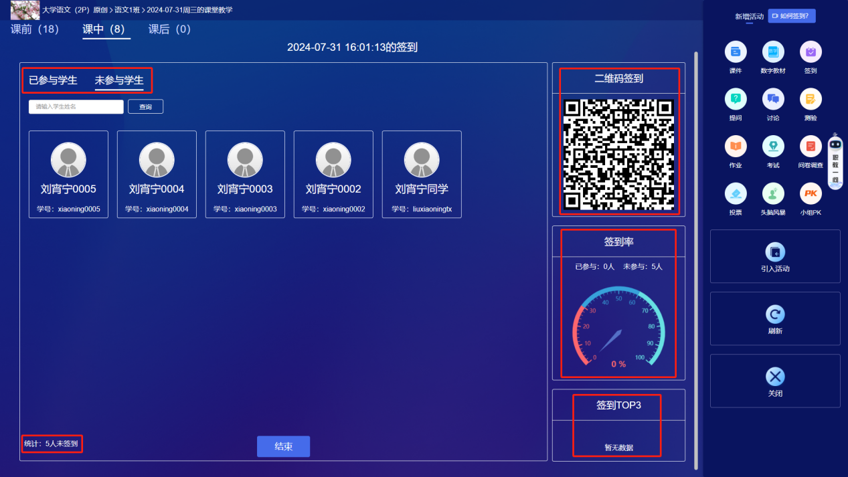This screenshot has width=848, height=477.
Task: Show the 已参与学生 participated students list
Action: pos(53,80)
